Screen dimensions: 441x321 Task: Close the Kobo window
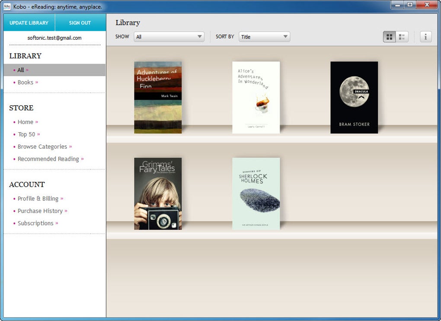coord(427,5)
